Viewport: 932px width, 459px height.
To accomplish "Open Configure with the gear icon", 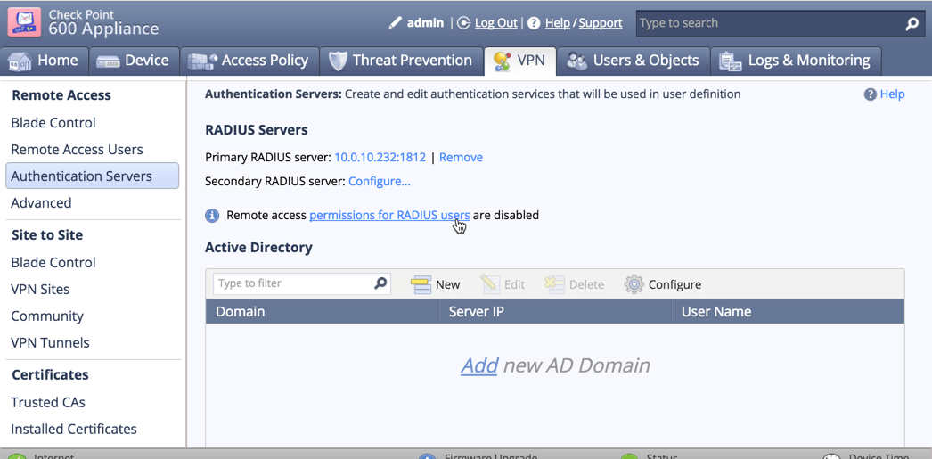I will (662, 284).
